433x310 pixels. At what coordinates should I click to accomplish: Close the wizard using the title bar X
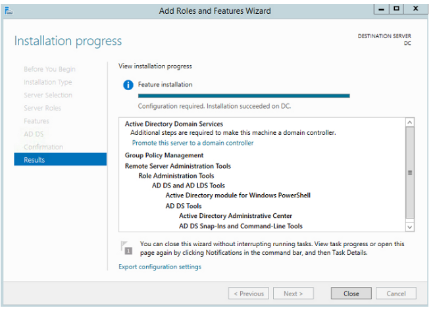(x=415, y=9)
